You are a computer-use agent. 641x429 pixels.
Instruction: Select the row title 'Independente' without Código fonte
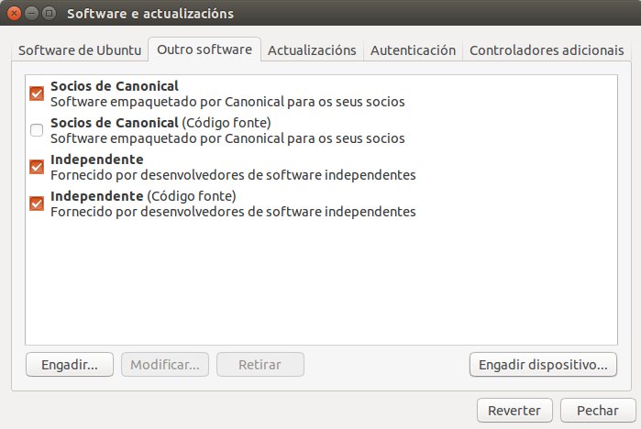(97, 159)
